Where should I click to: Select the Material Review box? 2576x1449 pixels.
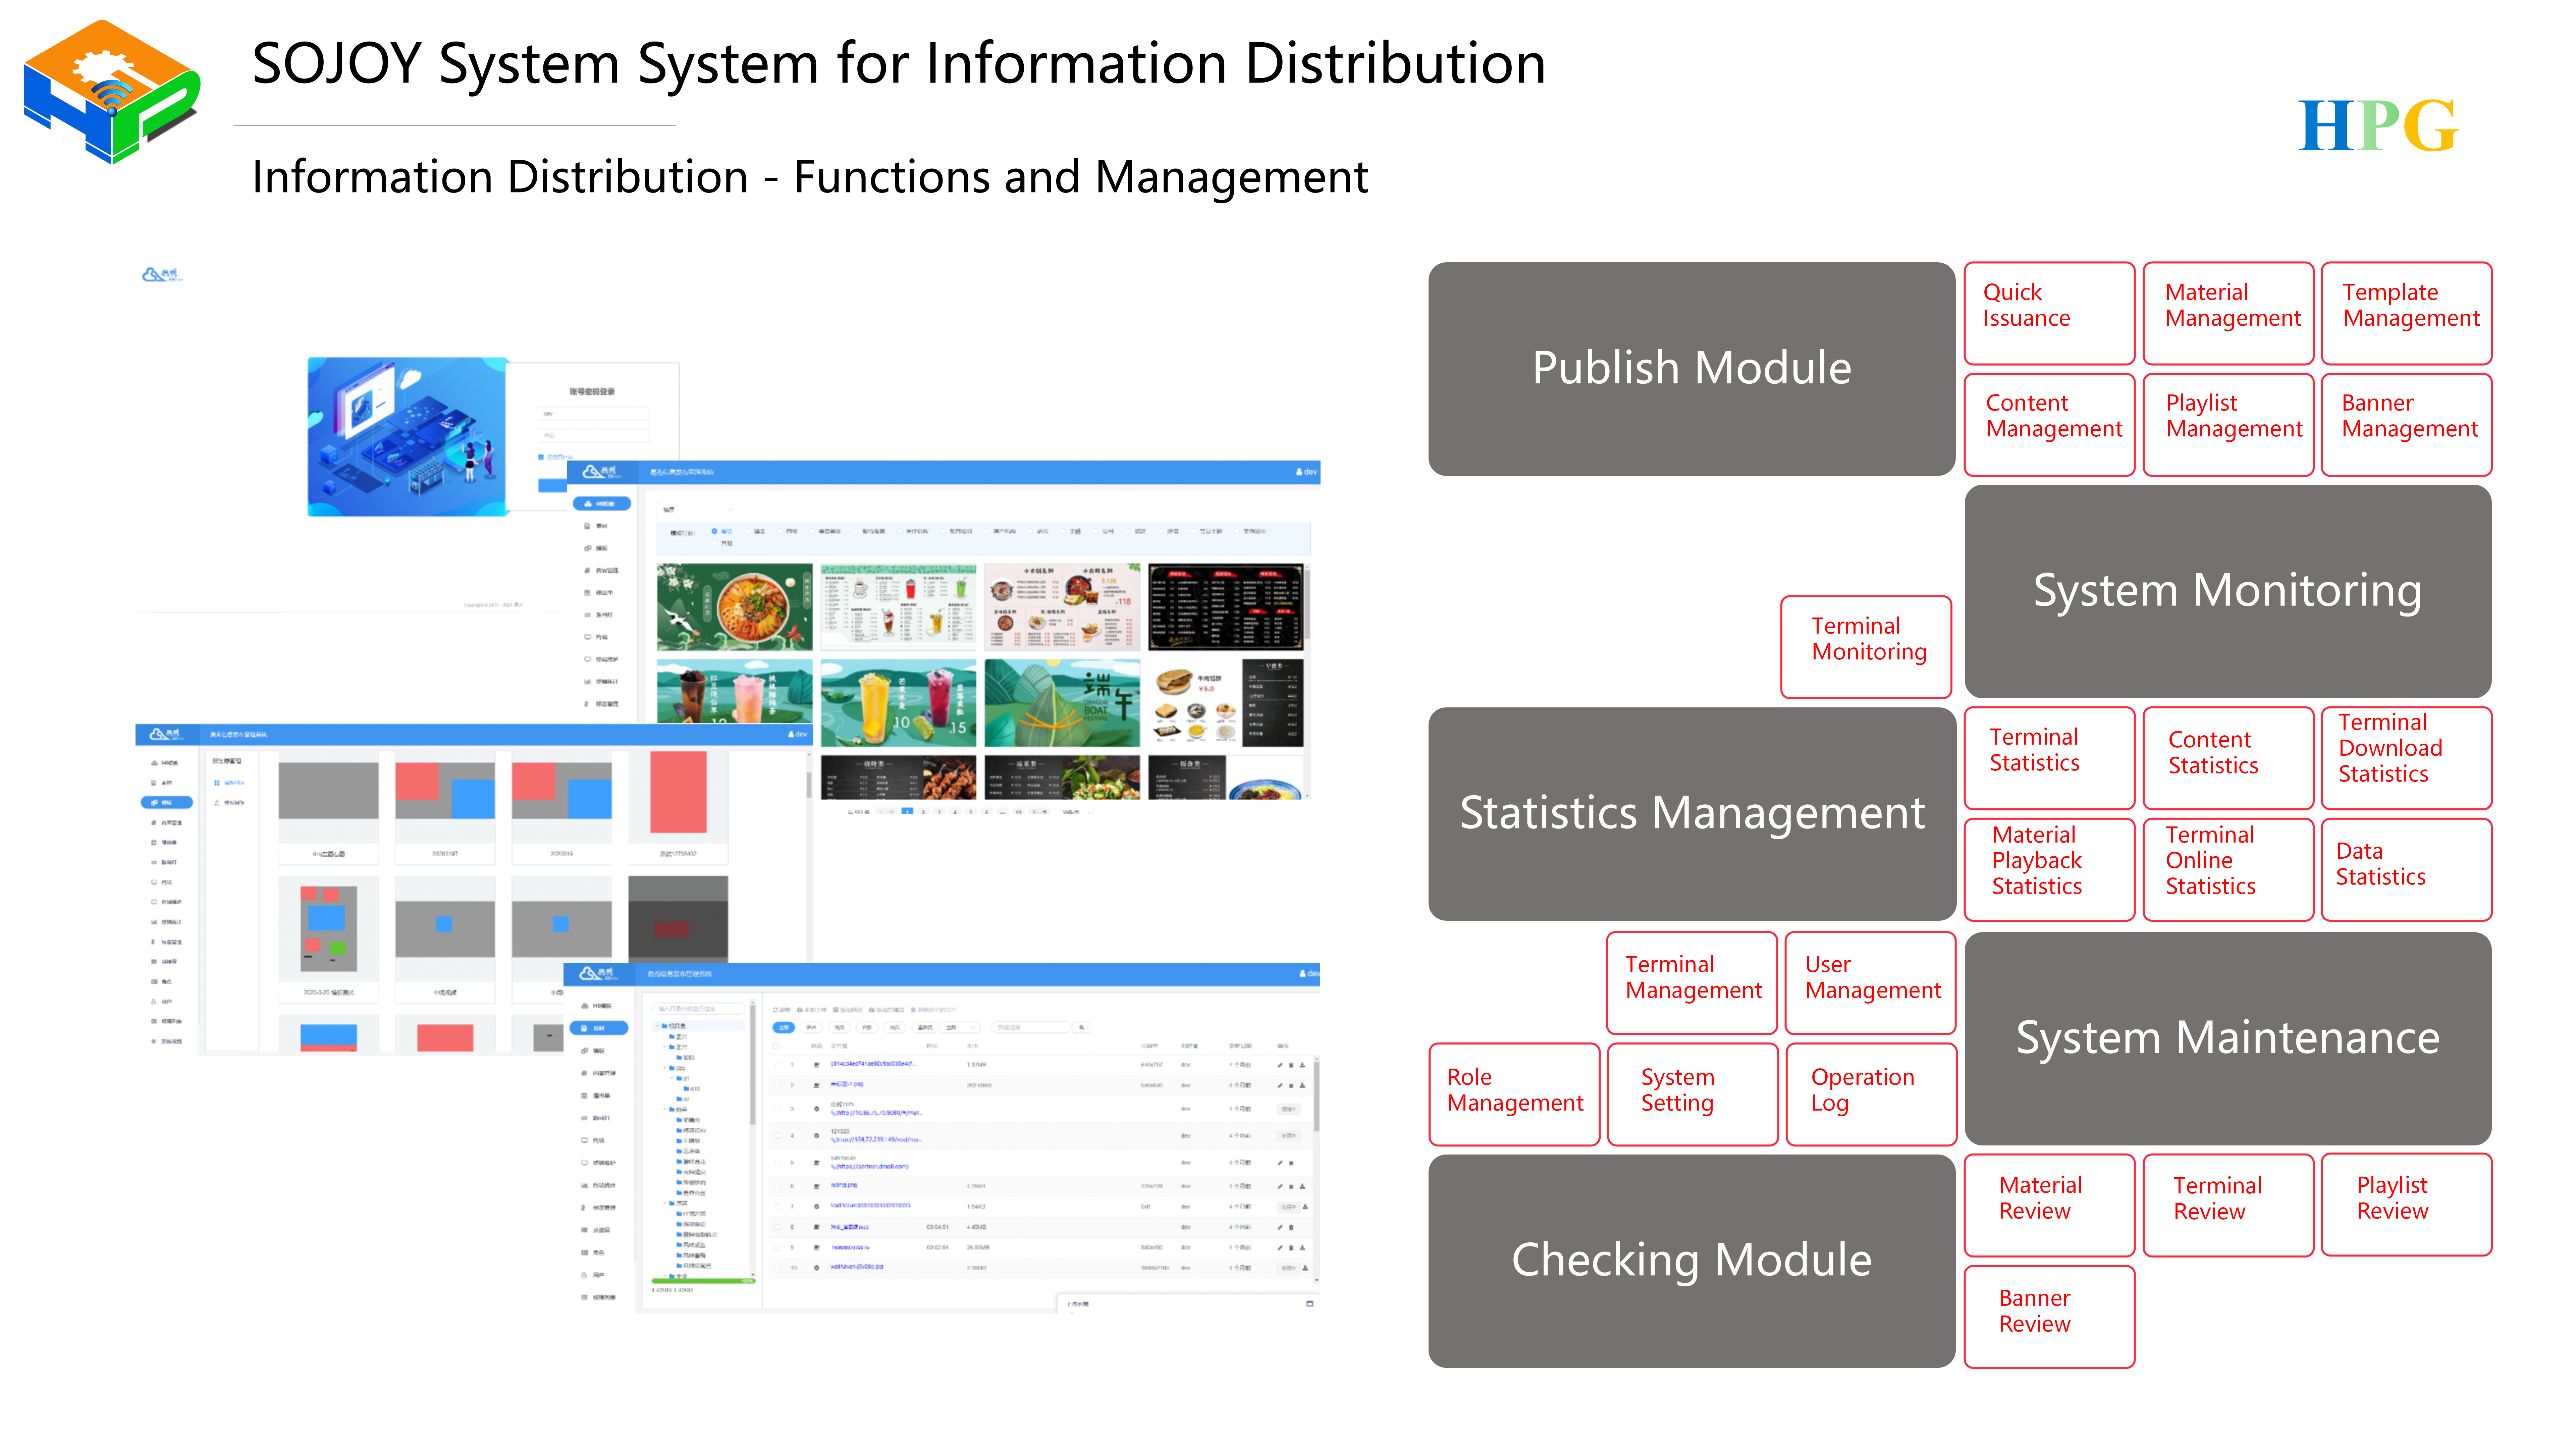pos(2049,1205)
